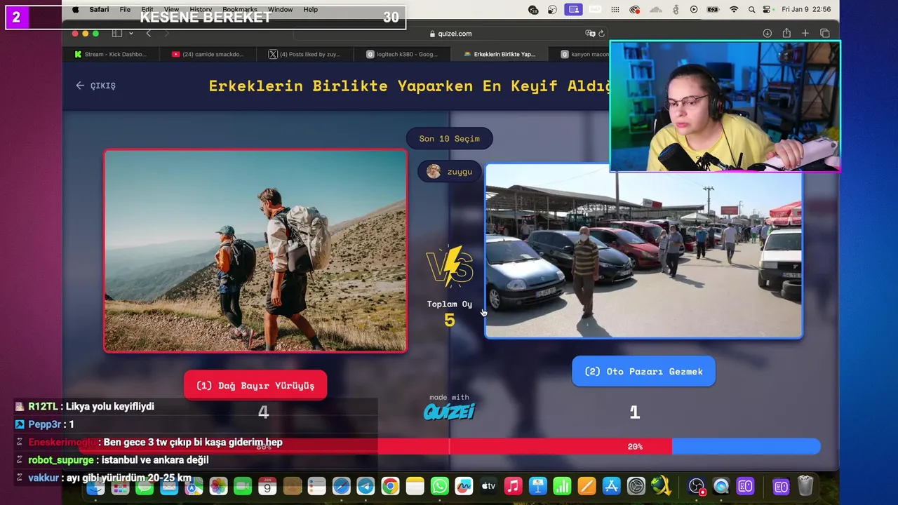
Task: Open Keynote from the Dock
Action: click(538, 486)
